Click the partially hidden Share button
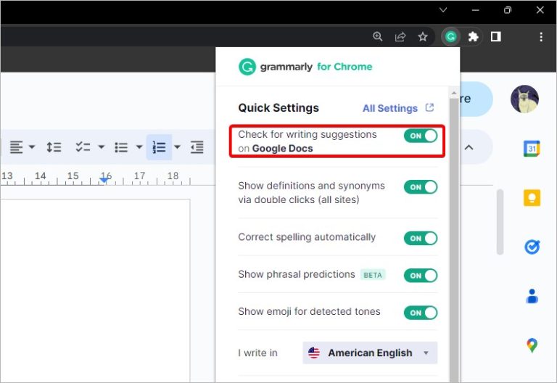 point(476,99)
